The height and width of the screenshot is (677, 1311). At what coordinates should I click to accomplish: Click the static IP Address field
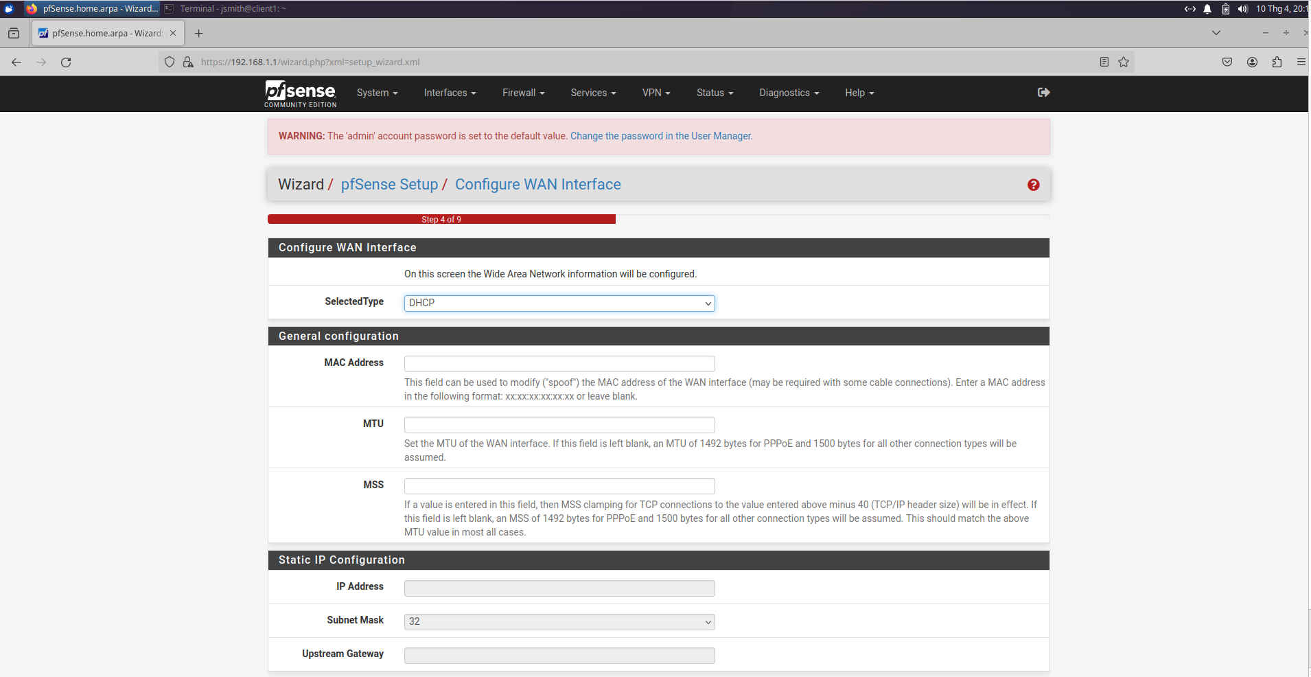(559, 588)
